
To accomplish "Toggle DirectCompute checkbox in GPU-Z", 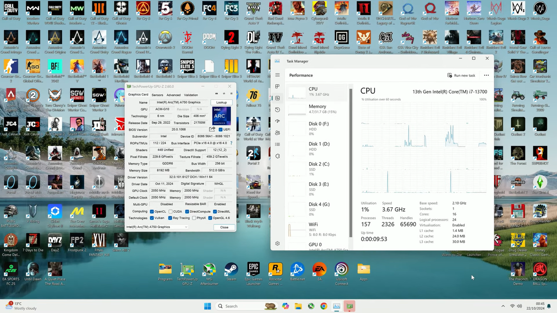I will click(187, 211).
